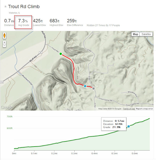
Task: Star the Trout Rd Climb segment
Action: click(x=6, y=7)
